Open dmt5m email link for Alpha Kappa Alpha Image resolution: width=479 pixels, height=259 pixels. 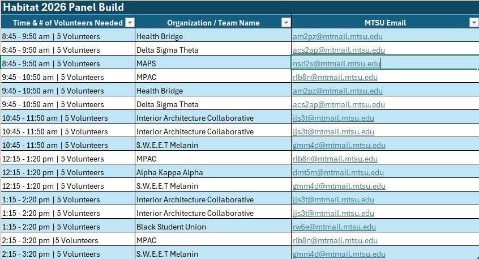point(338,172)
